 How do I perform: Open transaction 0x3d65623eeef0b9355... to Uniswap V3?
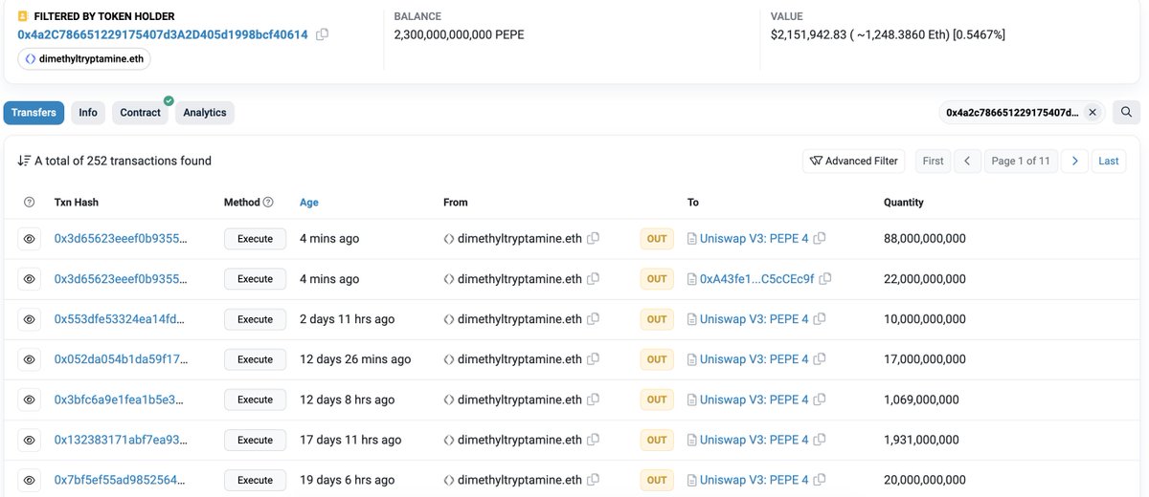coord(121,239)
